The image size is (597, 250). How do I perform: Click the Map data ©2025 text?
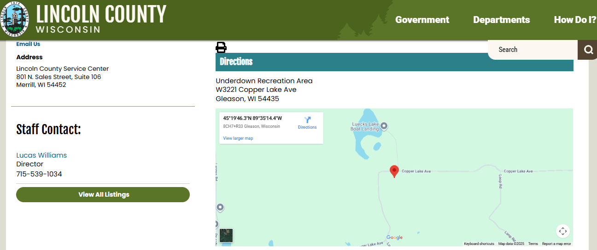tap(511, 244)
